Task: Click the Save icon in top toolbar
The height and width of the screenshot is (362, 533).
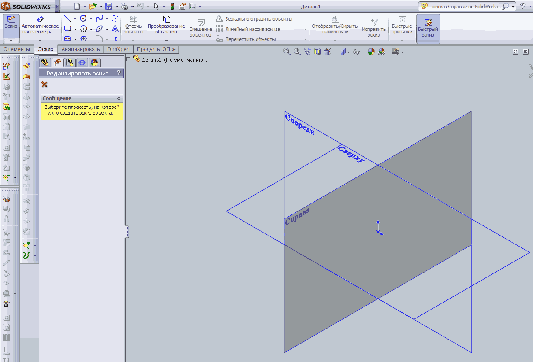Action: tap(109, 6)
